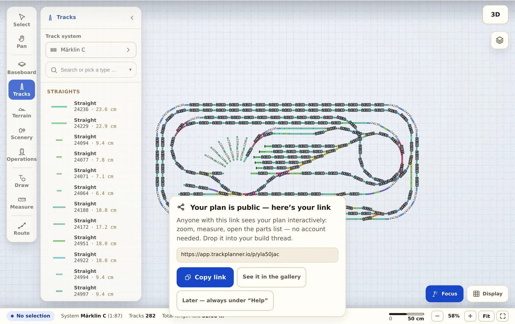Image resolution: width=515 pixels, height=324 pixels.
Task: Click the Fit zoom button
Action: point(486,316)
